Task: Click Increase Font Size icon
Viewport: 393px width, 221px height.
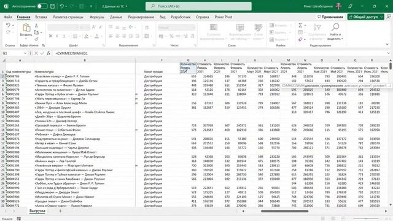Action: (94, 27)
